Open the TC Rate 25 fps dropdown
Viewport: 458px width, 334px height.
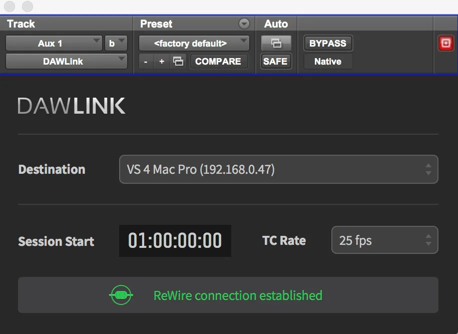(x=385, y=240)
